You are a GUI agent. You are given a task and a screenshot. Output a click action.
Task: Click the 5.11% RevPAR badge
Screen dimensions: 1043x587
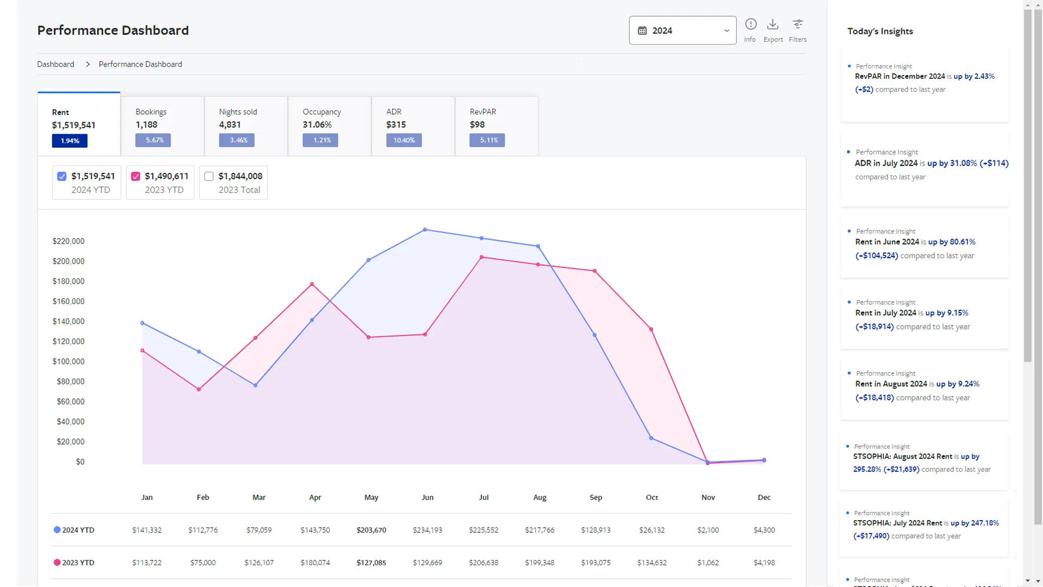point(487,140)
